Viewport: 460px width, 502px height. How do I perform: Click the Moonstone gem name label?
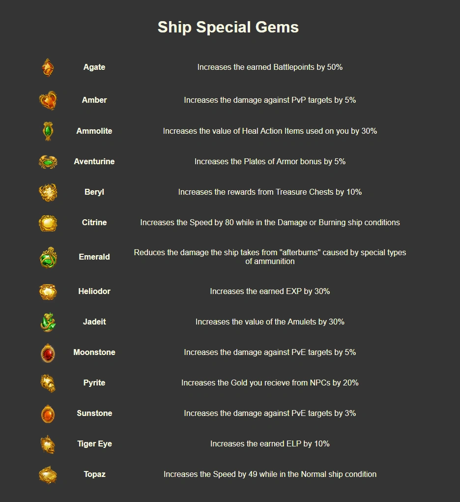point(94,353)
